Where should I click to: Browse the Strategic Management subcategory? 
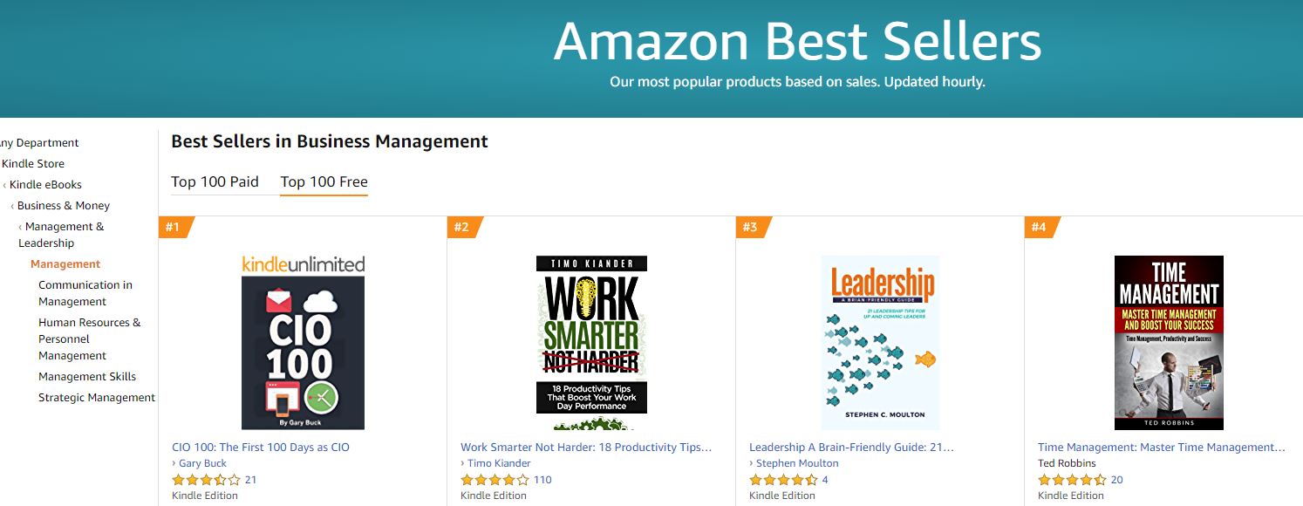[97, 398]
